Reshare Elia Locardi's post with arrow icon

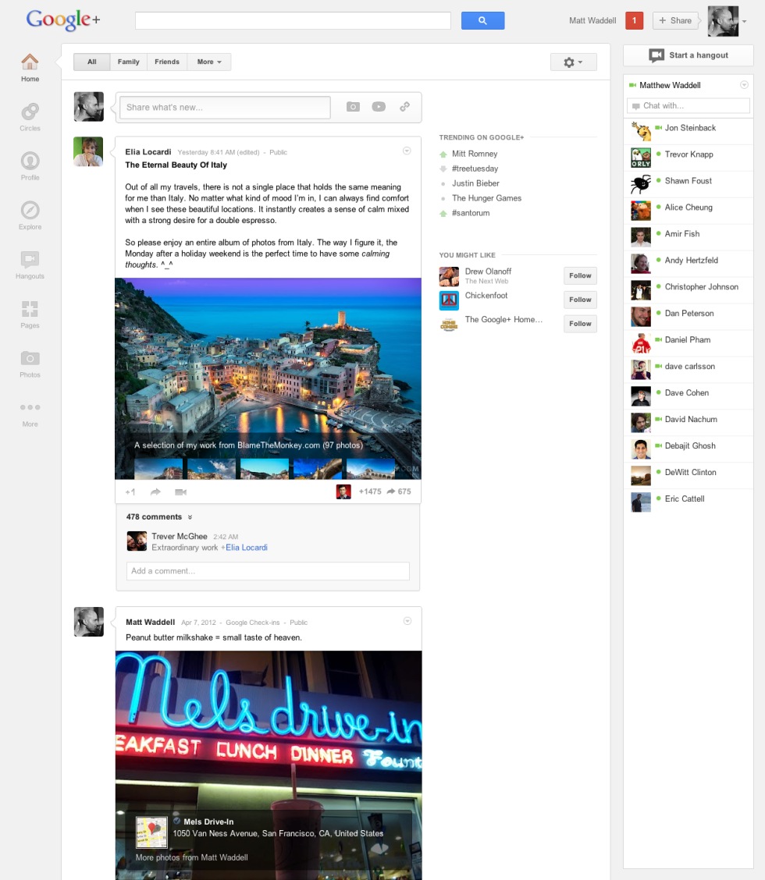click(x=155, y=491)
